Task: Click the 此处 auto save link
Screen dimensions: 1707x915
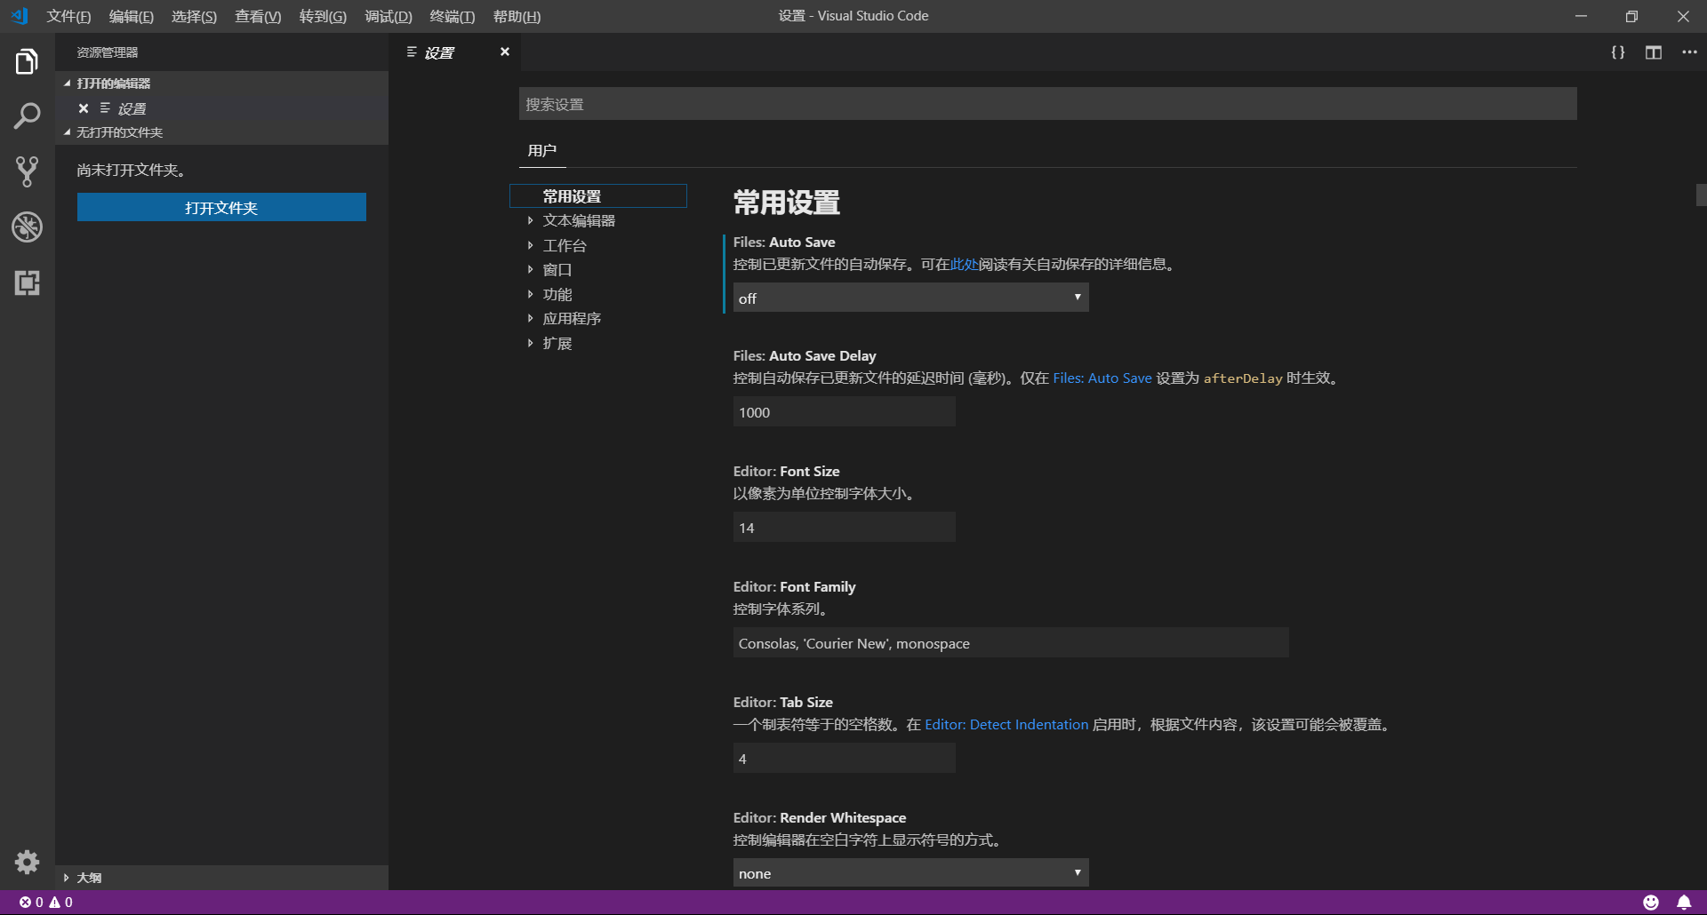Action: click(x=964, y=264)
